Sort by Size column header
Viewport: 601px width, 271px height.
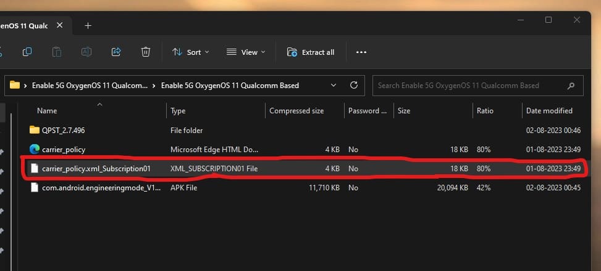click(404, 111)
